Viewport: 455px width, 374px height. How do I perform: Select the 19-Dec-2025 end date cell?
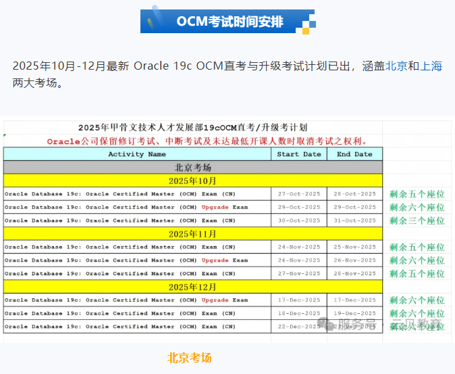coord(354,313)
